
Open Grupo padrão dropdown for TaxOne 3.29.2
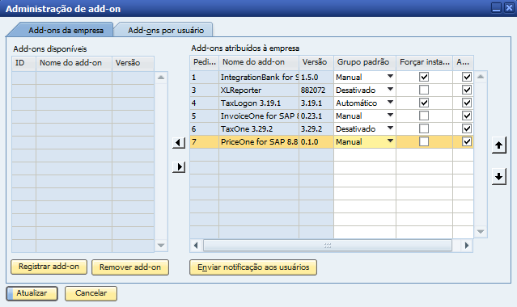[x=390, y=128]
